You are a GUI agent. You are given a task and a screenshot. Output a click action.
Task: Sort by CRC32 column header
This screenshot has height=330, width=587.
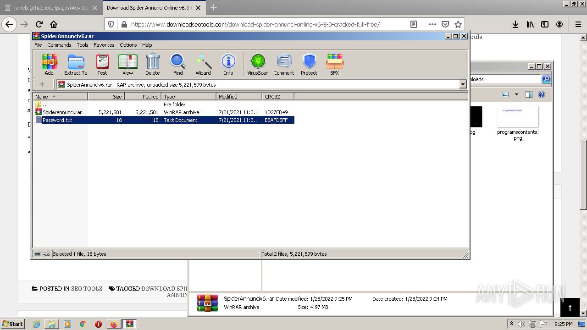click(278, 96)
